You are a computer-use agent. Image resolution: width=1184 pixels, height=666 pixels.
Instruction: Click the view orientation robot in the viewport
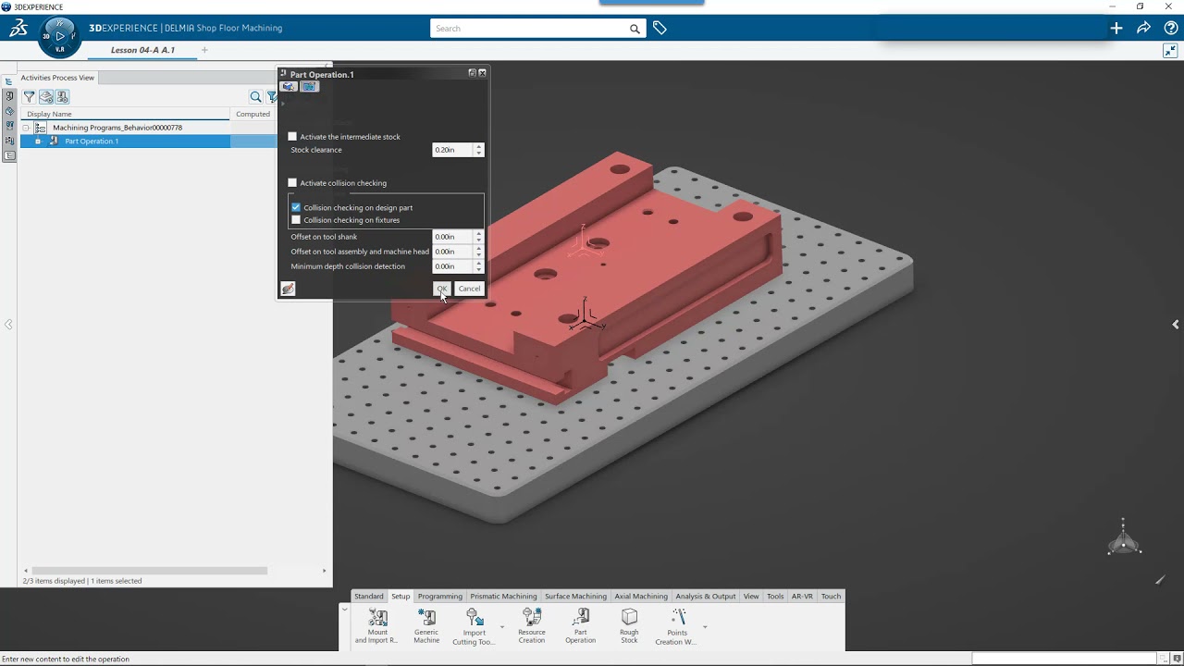pos(1124,537)
